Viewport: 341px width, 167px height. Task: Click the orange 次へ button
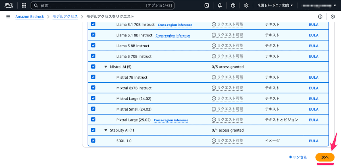(325, 157)
